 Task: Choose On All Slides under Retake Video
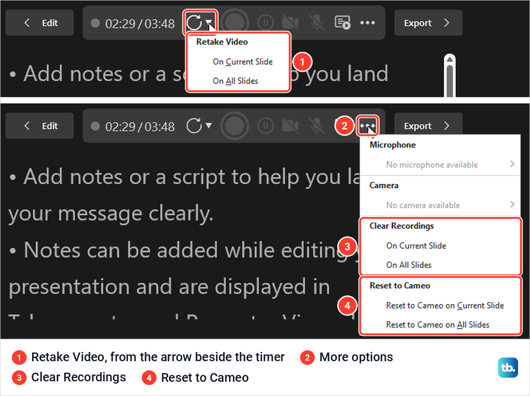235,81
